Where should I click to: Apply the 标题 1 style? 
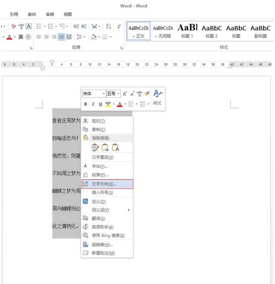point(187,31)
